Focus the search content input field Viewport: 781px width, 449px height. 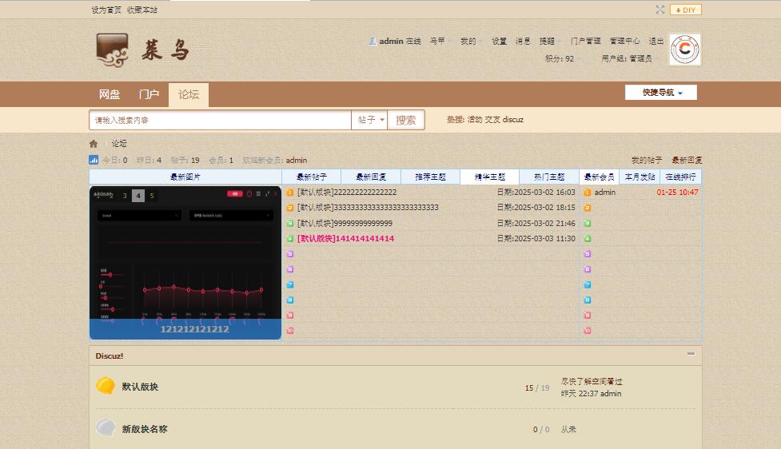220,120
